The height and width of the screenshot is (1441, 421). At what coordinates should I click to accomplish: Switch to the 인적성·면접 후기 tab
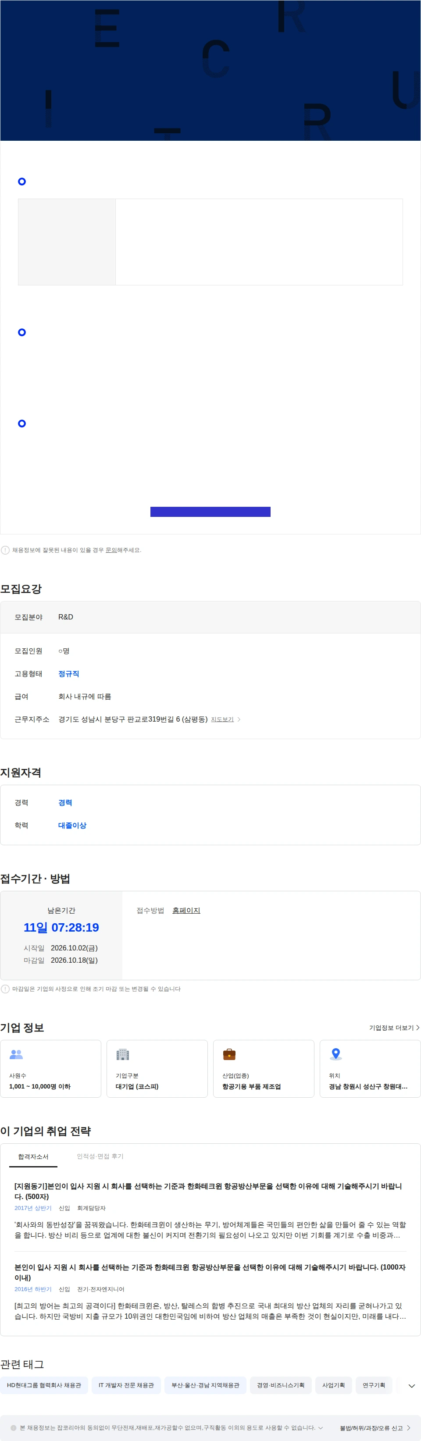point(100,1156)
